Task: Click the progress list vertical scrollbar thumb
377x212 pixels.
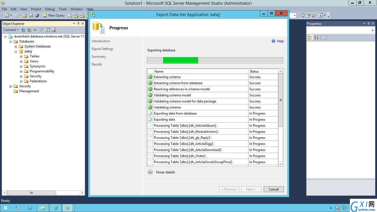Action: tap(281, 100)
